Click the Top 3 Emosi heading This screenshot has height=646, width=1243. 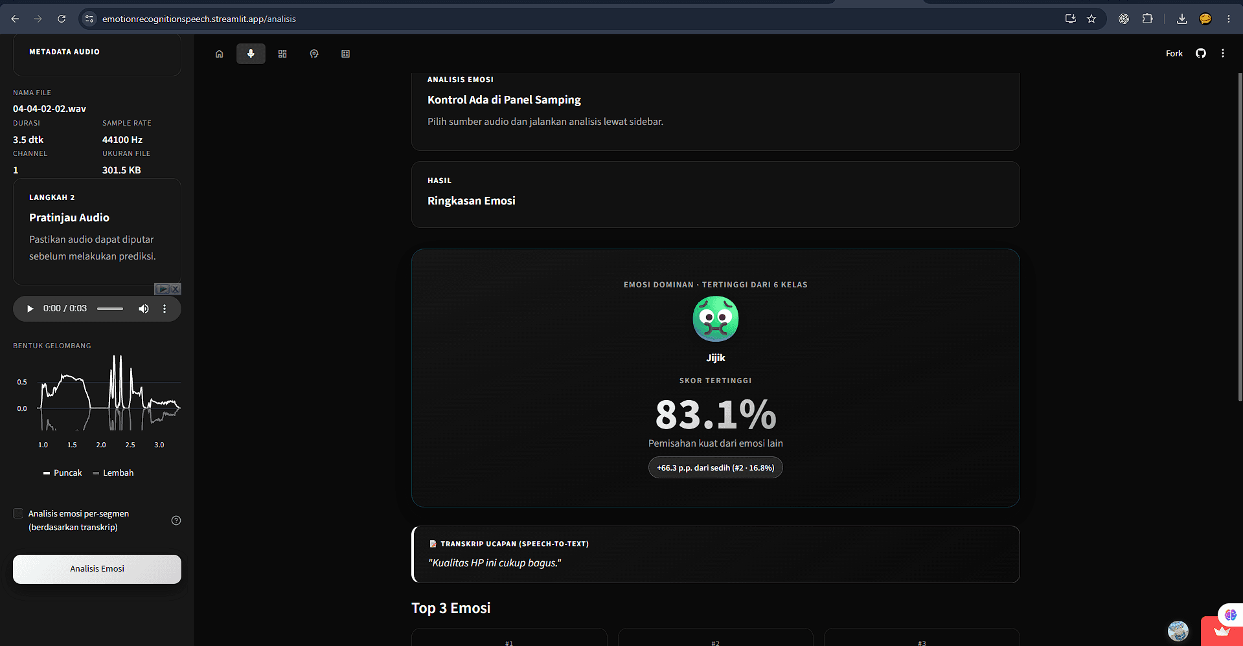[x=451, y=608]
